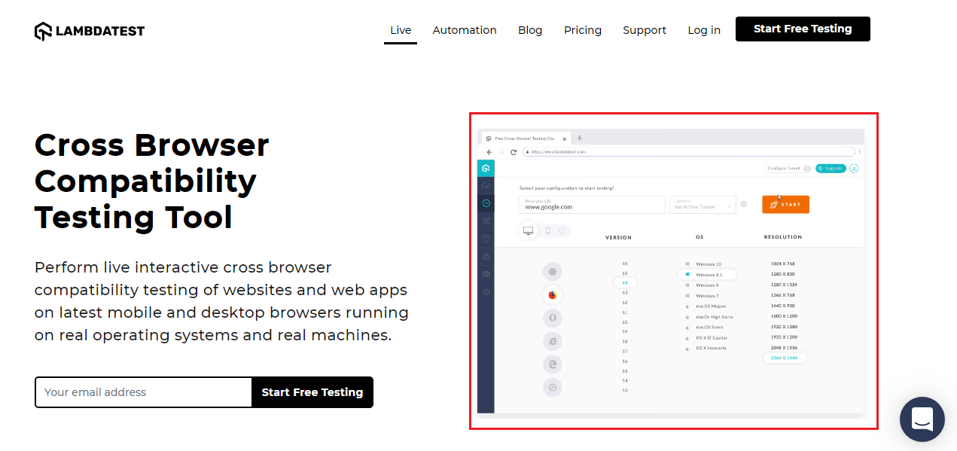Click the LambdaTest logo in the header
957x451 pixels.
coord(90,31)
